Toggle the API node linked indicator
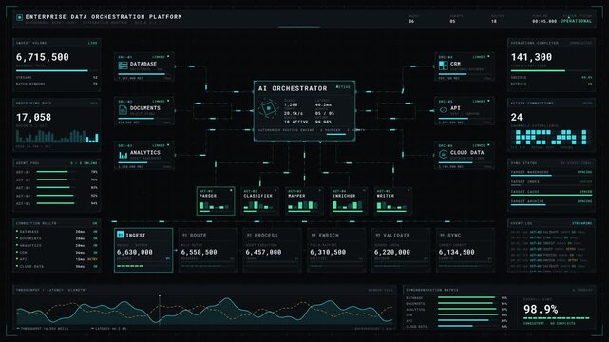The width and height of the screenshot is (609, 342). point(488,101)
